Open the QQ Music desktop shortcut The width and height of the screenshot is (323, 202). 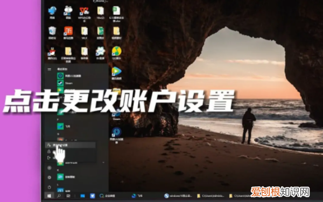point(116,53)
